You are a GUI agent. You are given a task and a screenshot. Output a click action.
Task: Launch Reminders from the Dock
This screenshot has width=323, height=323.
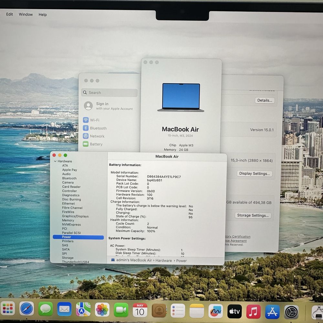(x=178, y=311)
